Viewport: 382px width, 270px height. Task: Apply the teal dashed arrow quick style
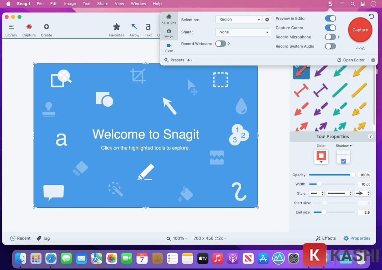click(x=339, y=109)
